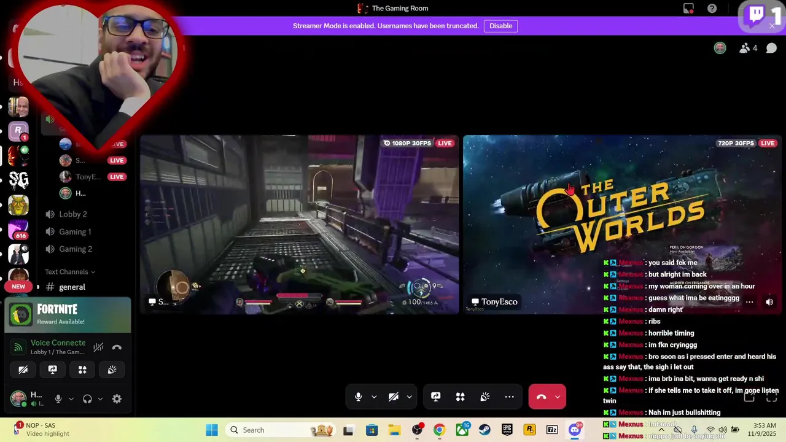
Task: Open more options ellipsis in call bar
Action: pos(510,397)
